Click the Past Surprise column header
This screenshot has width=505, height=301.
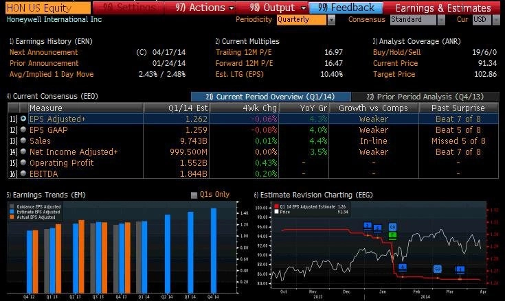tap(458, 108)
